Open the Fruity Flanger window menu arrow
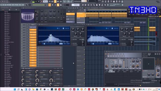Image resolution: width=161 pixels, height=91 pixels. (x=22, y=68)
